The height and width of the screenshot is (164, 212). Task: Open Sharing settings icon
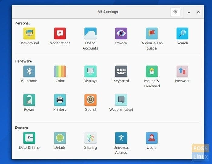click(x=91, y=138)
